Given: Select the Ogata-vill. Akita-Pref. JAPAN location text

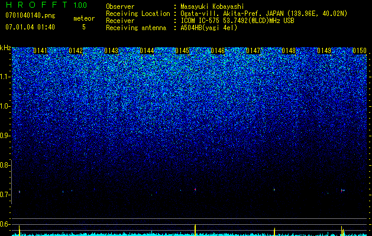Looking at the screenshot, I should (x=264, y=14).
